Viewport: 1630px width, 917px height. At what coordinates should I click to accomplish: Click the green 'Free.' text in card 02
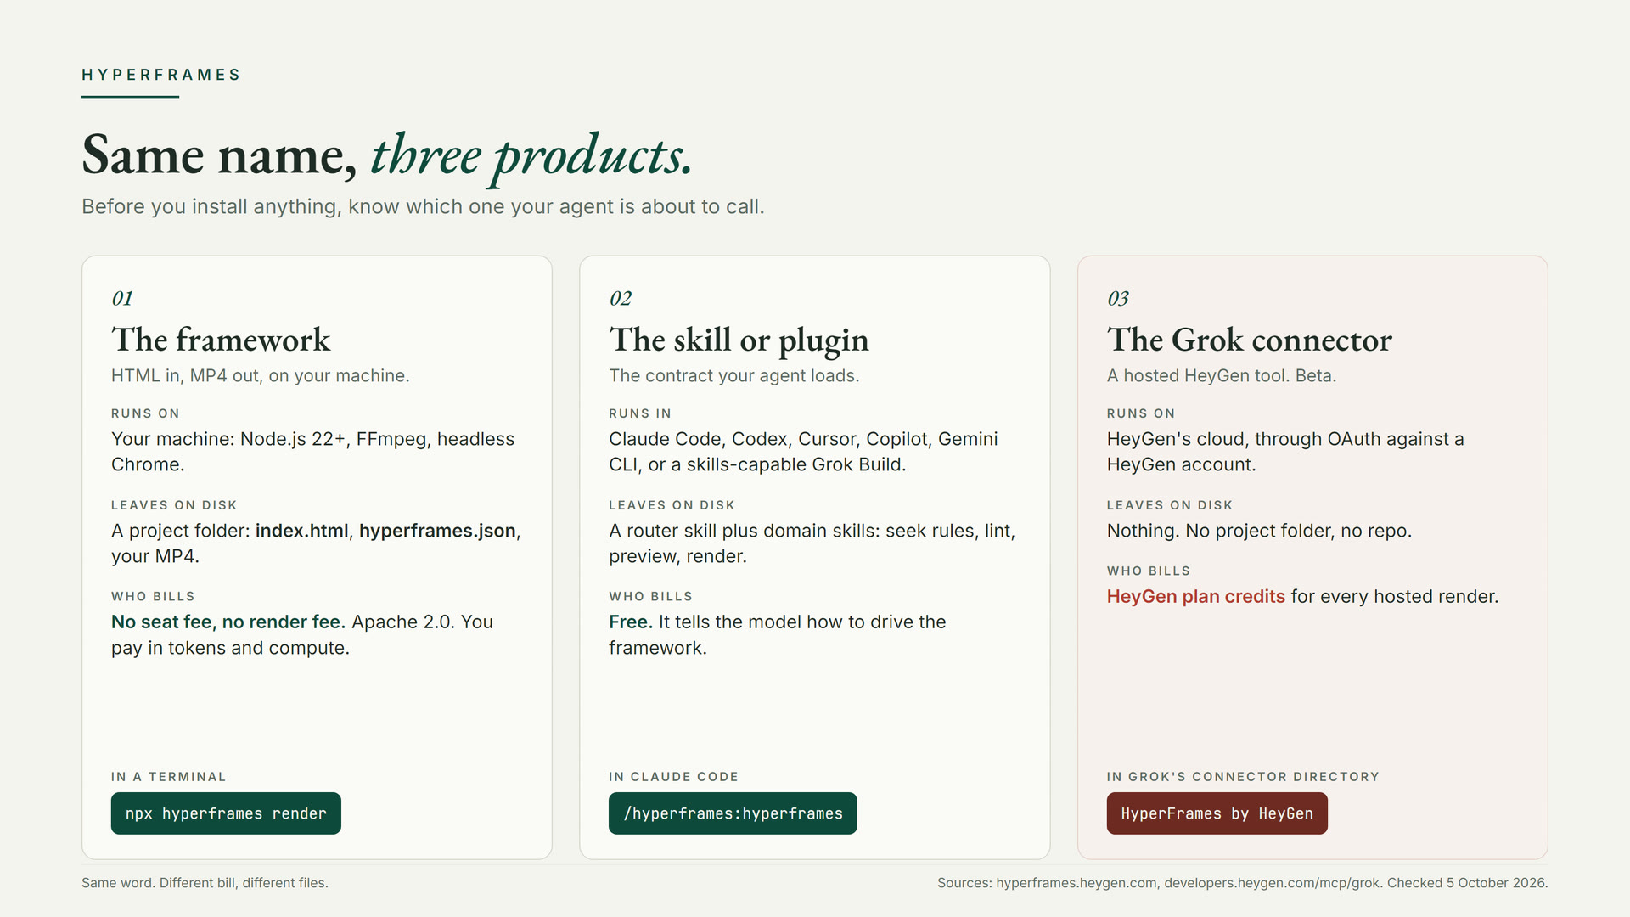[631, 622]
